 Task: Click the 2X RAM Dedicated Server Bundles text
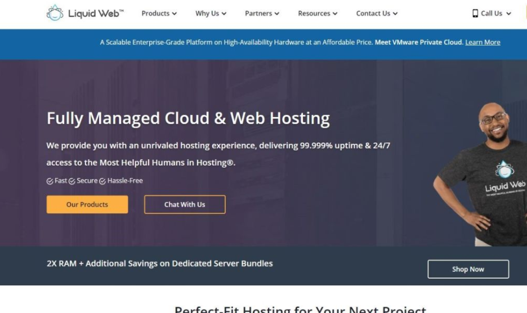click(160, 263)
